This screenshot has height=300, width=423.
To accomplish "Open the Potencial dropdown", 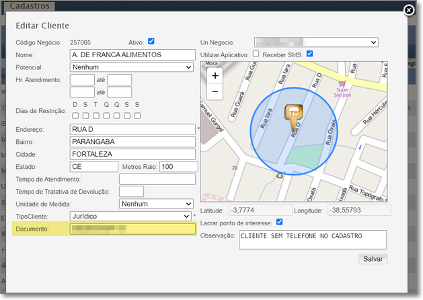I will tap(132, 67).
